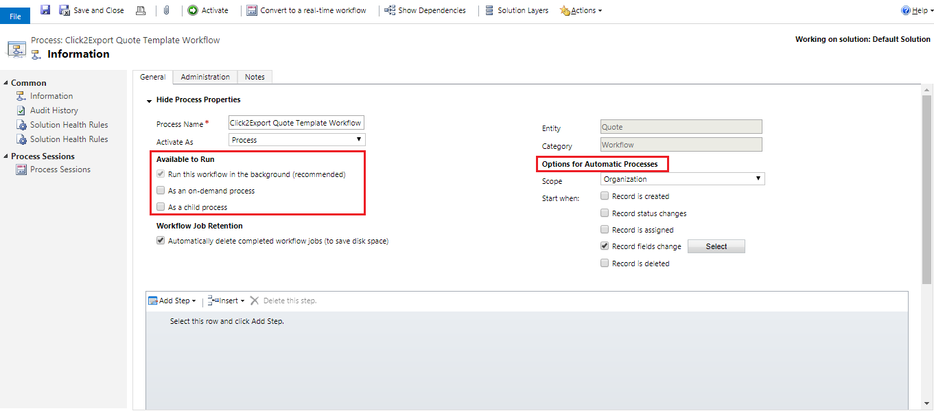The image size is (934, 411).
Task: Click the Category field showing Workflow
Action: pos(681,145)
